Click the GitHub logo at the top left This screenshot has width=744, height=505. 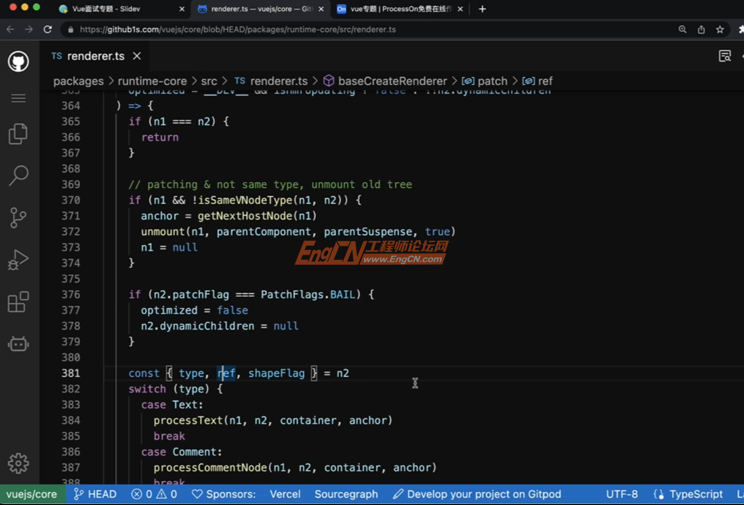(x=18, y=61)
